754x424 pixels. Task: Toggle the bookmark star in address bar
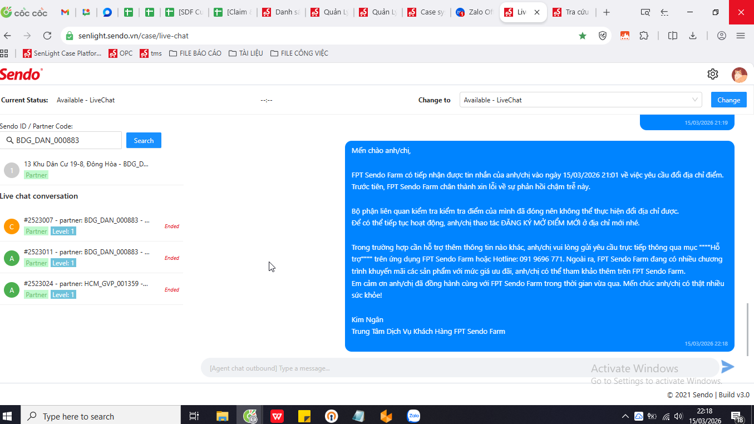pos(583,36)
